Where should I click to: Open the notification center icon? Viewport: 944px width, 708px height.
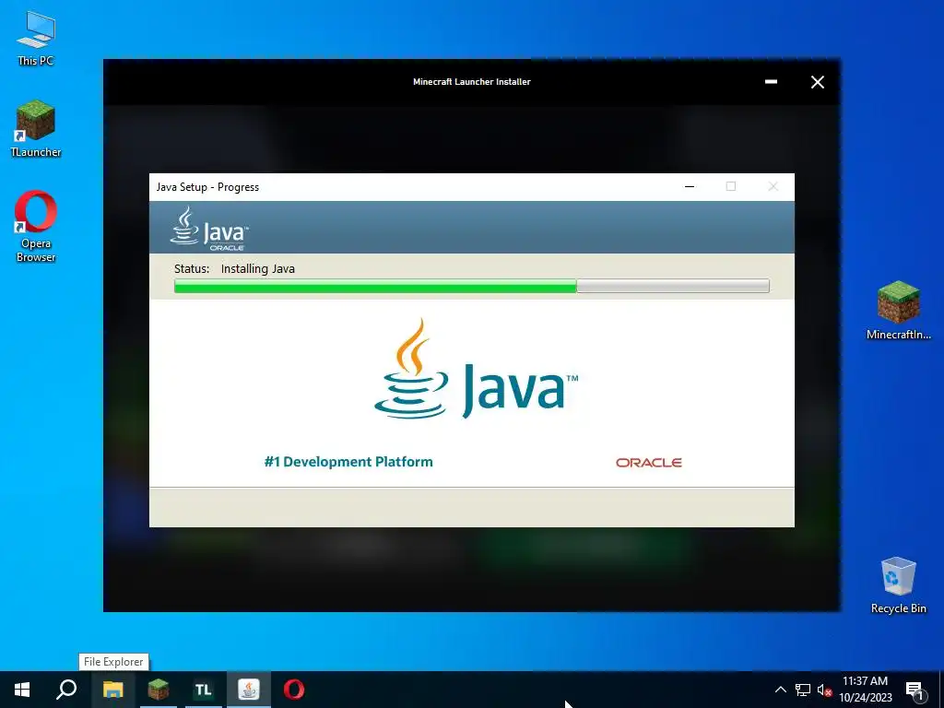pyautogui.click(x=914, y=690)
